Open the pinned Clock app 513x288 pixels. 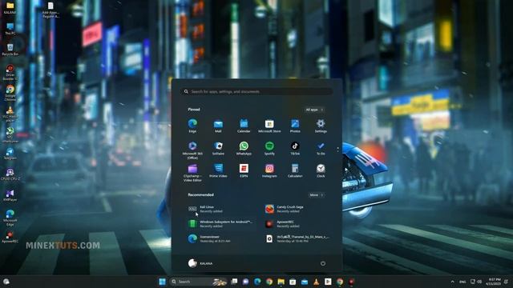[321, 170]
